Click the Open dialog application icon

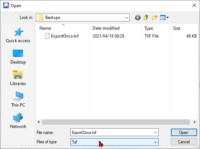pos(6,5)
